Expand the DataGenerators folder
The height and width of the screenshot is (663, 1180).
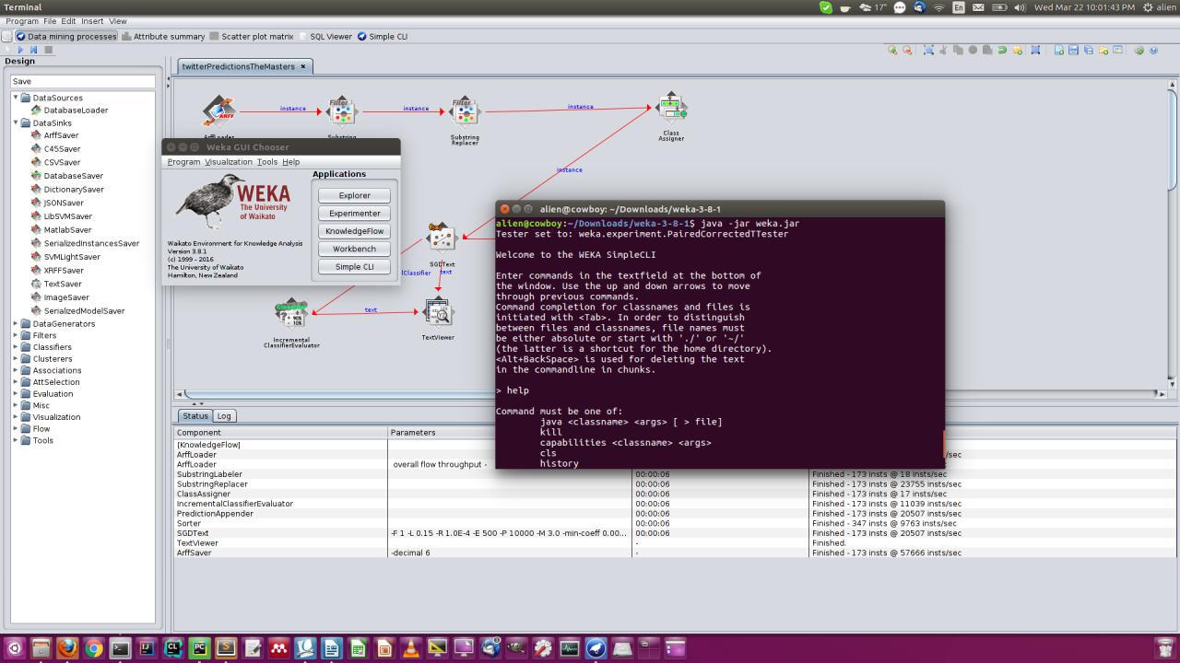tap(16, 324)
